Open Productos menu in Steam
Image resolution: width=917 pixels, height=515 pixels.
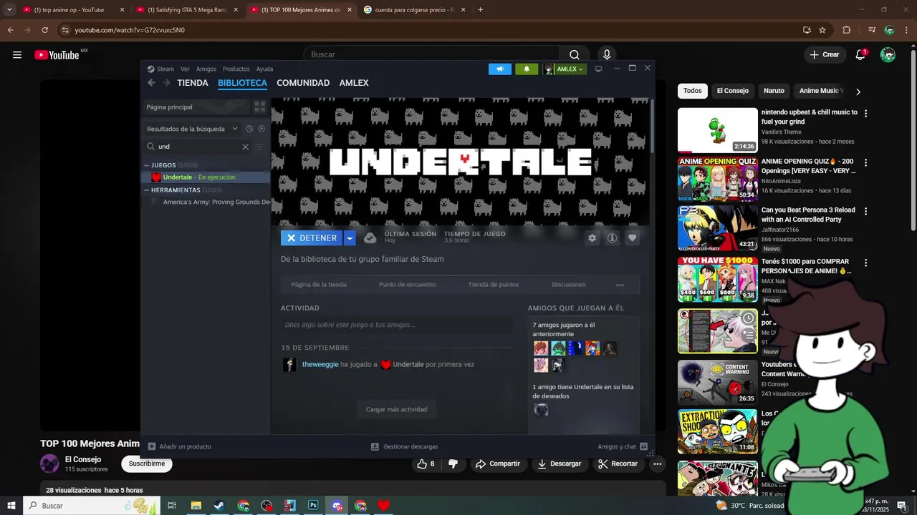236,69
